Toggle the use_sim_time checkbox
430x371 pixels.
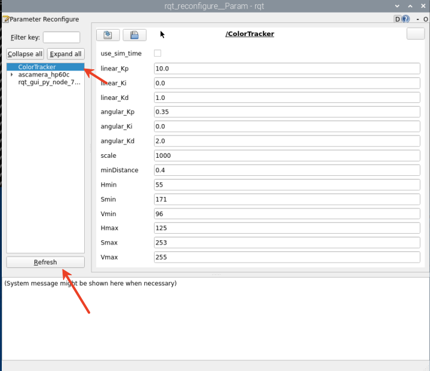158,54
